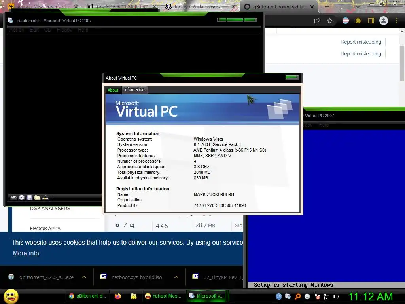The image size is (405, 304).
Task: Open the 02_TinyXP-Rev11 download item
Action: pyautogui.click(x=218, y=277)
